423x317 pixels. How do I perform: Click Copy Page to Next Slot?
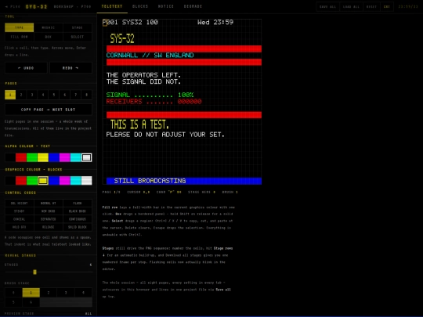click(x=49, y=110)
